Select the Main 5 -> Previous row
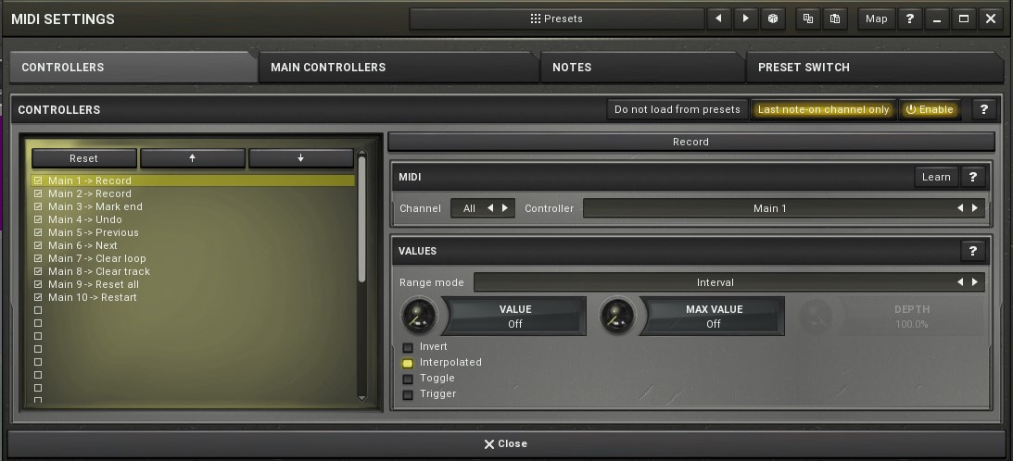The image size is (1013, 461). click(x=193, y=232)
